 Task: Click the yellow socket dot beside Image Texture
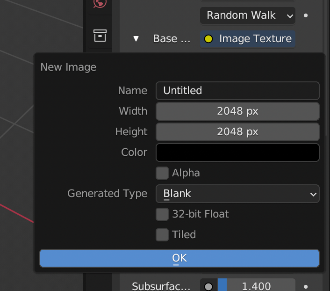pyautogui.click(x=208, y=39)
